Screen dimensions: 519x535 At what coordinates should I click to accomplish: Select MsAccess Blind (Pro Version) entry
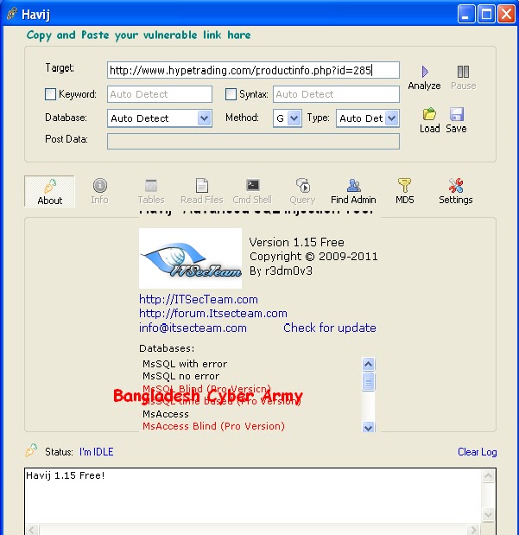click(x=213, y=426)
